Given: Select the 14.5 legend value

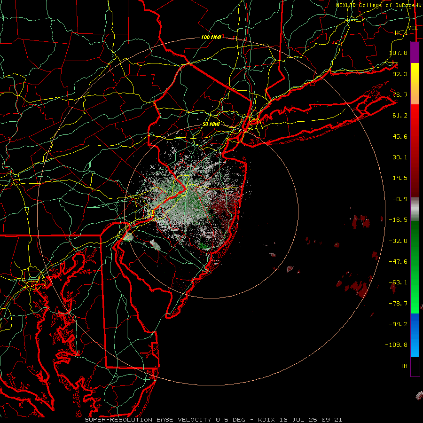Looking at the screenshot, I should 400,178.
